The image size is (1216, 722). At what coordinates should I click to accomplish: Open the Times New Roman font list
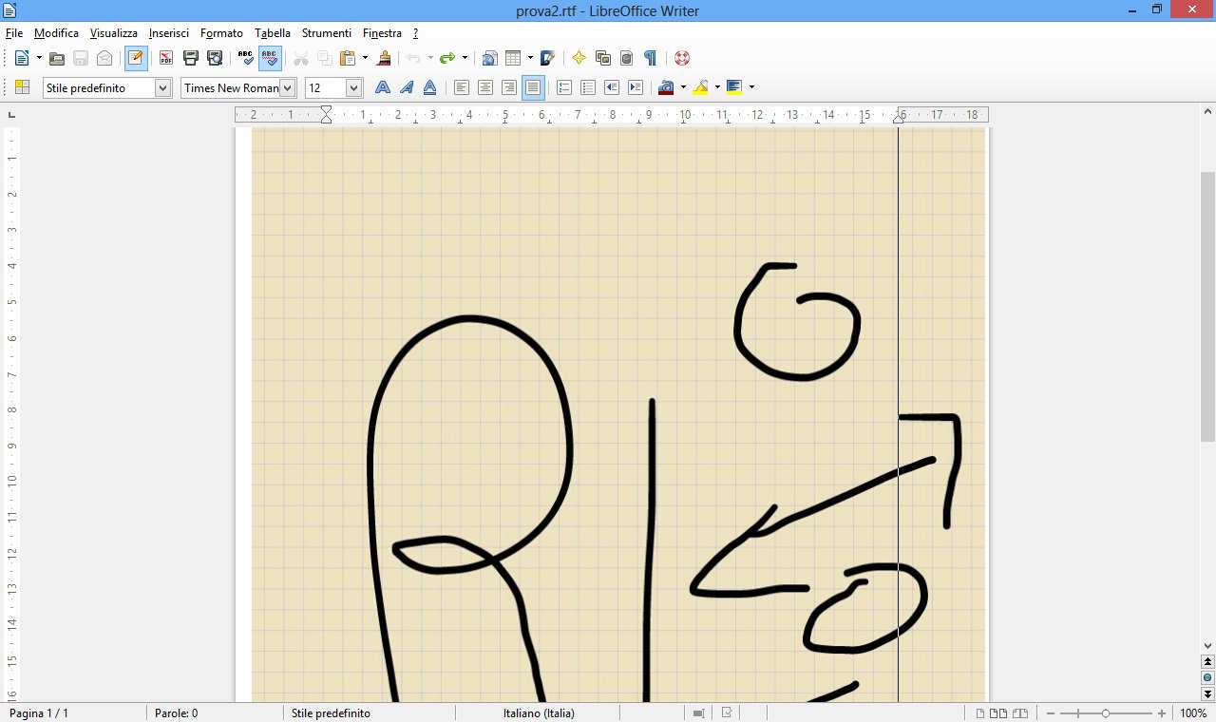click(x=288, y=87)
